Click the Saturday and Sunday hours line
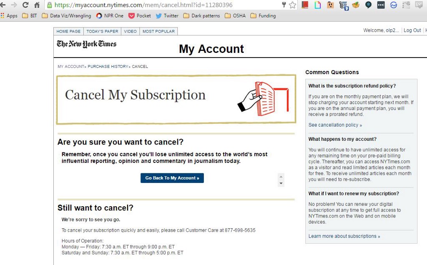This screenshot has width=427, height=265. tap(122, 253)
